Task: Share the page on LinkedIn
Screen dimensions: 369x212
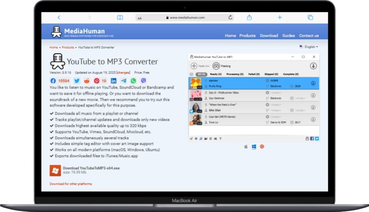Action: coord(114,81)
